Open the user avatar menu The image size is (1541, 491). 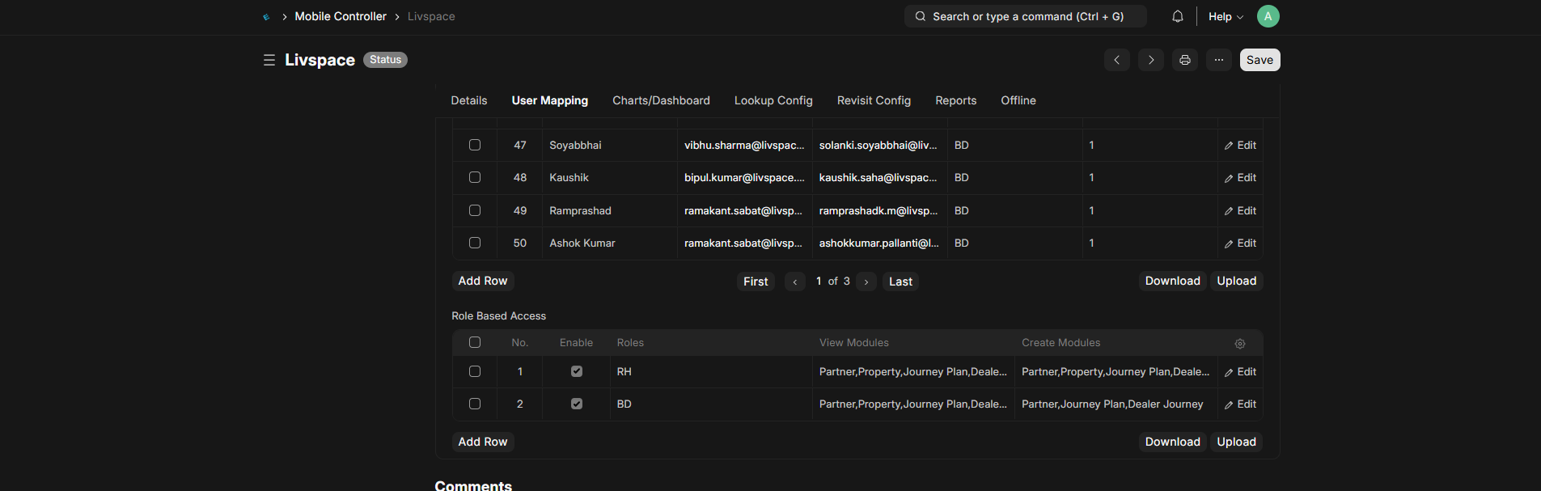1268,16
